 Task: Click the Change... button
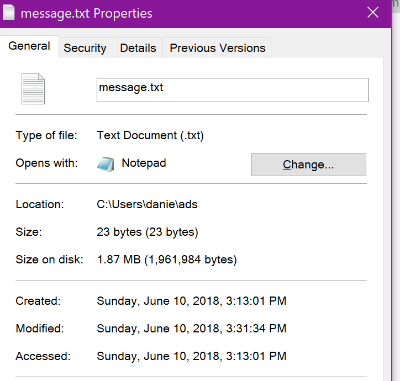[x=309, y=165]
